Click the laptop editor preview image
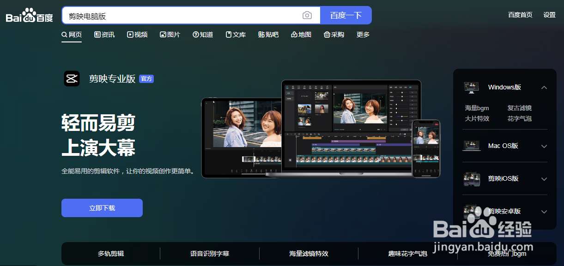 click(x=352, y=128)
